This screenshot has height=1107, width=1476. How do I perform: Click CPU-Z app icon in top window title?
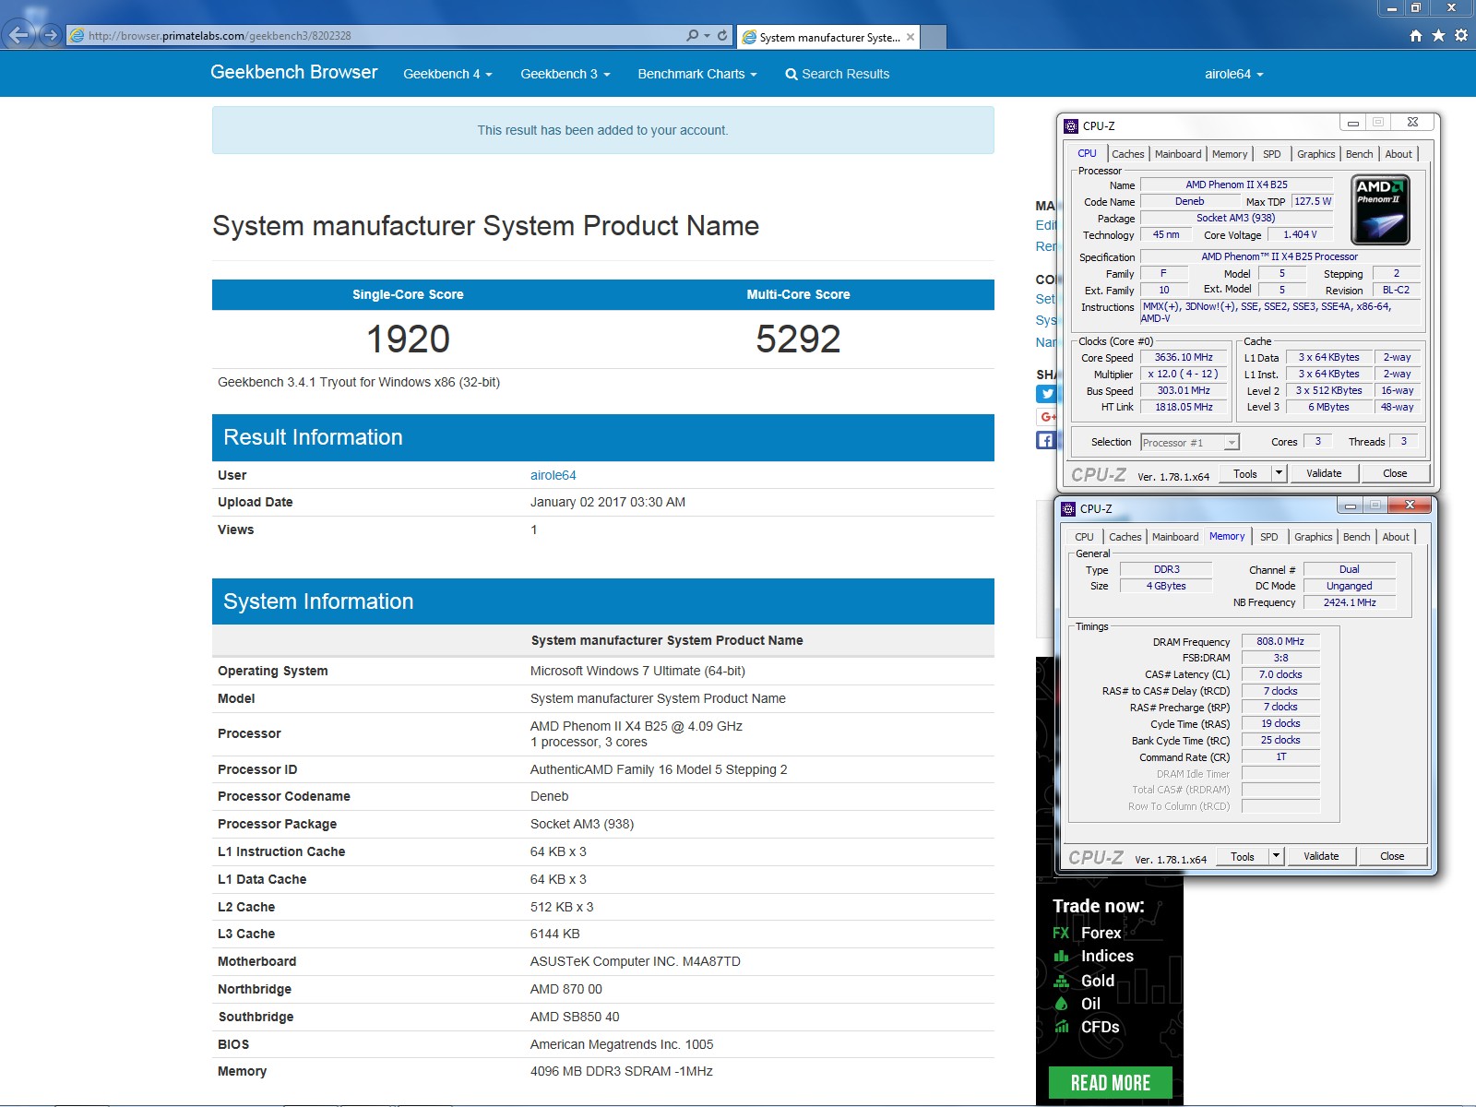click(1071, 125)
